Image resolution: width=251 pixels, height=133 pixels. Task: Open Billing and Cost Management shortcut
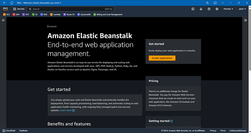[x=108, y=14]
